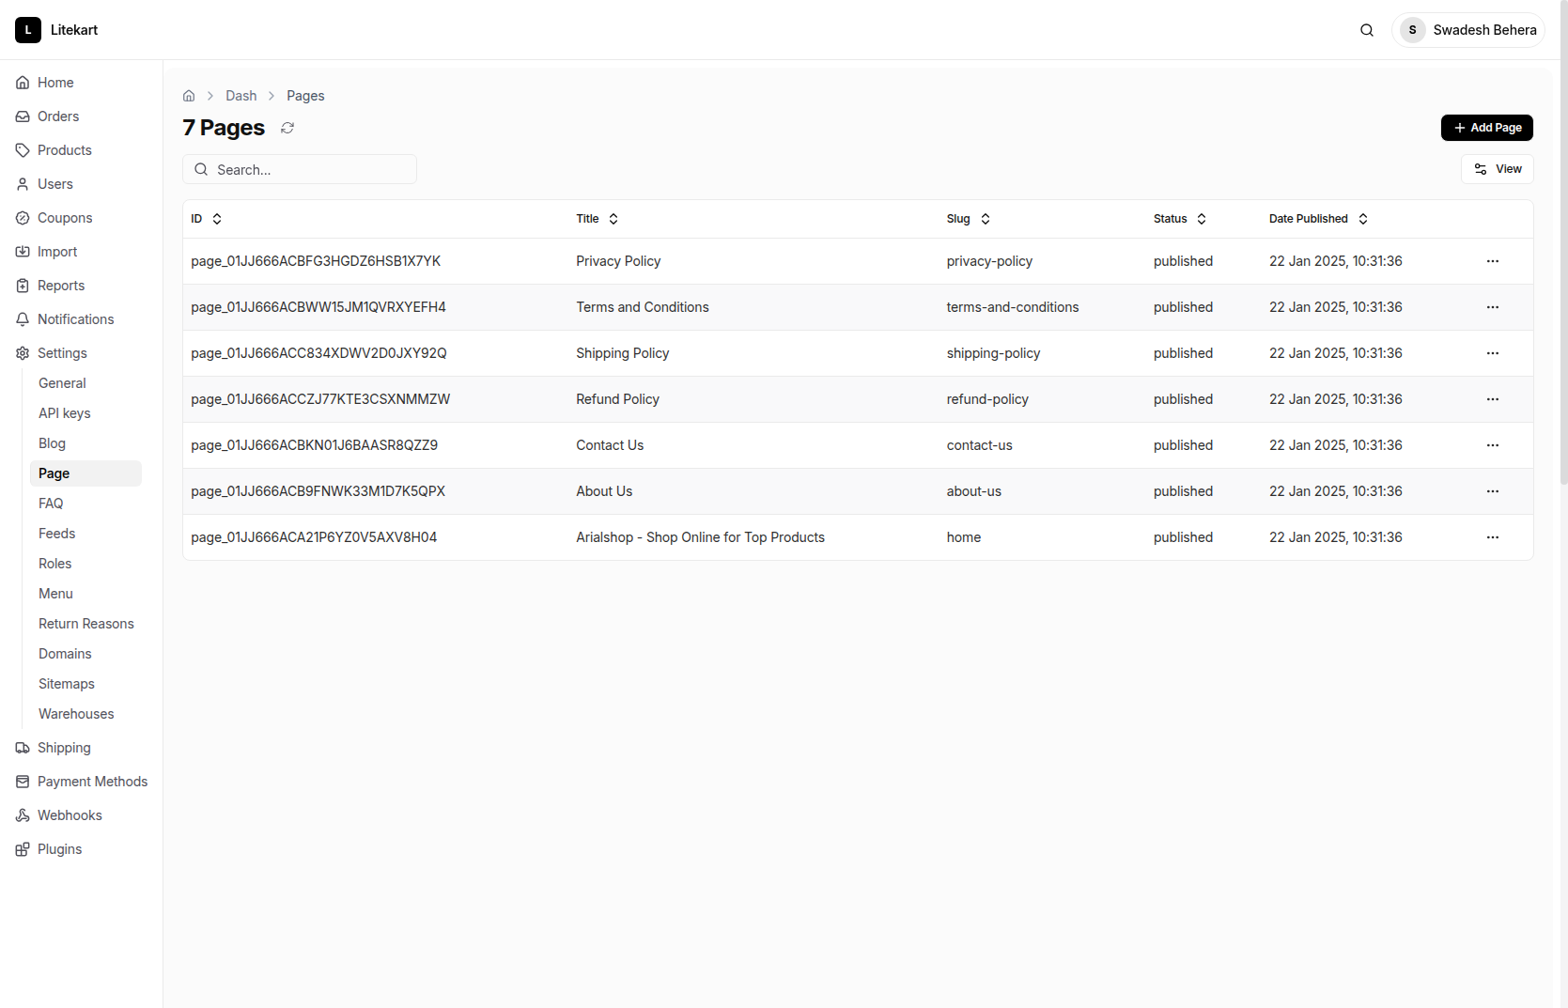Open row actions for Terms and Conditions
Screen dimensions: 1568x1008
[x=1493, y=307]
